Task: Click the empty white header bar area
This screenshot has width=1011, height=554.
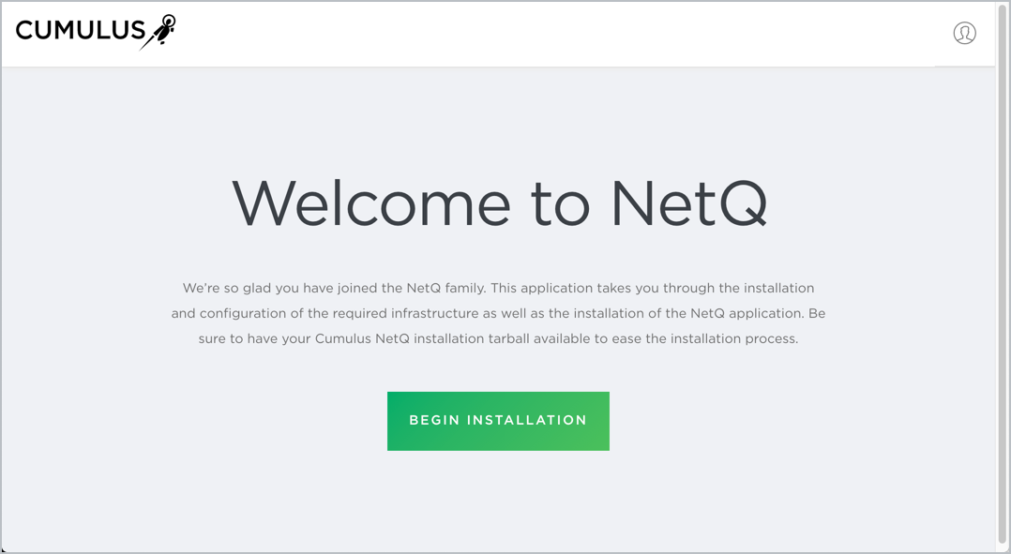Action: (x=563, y=33)
